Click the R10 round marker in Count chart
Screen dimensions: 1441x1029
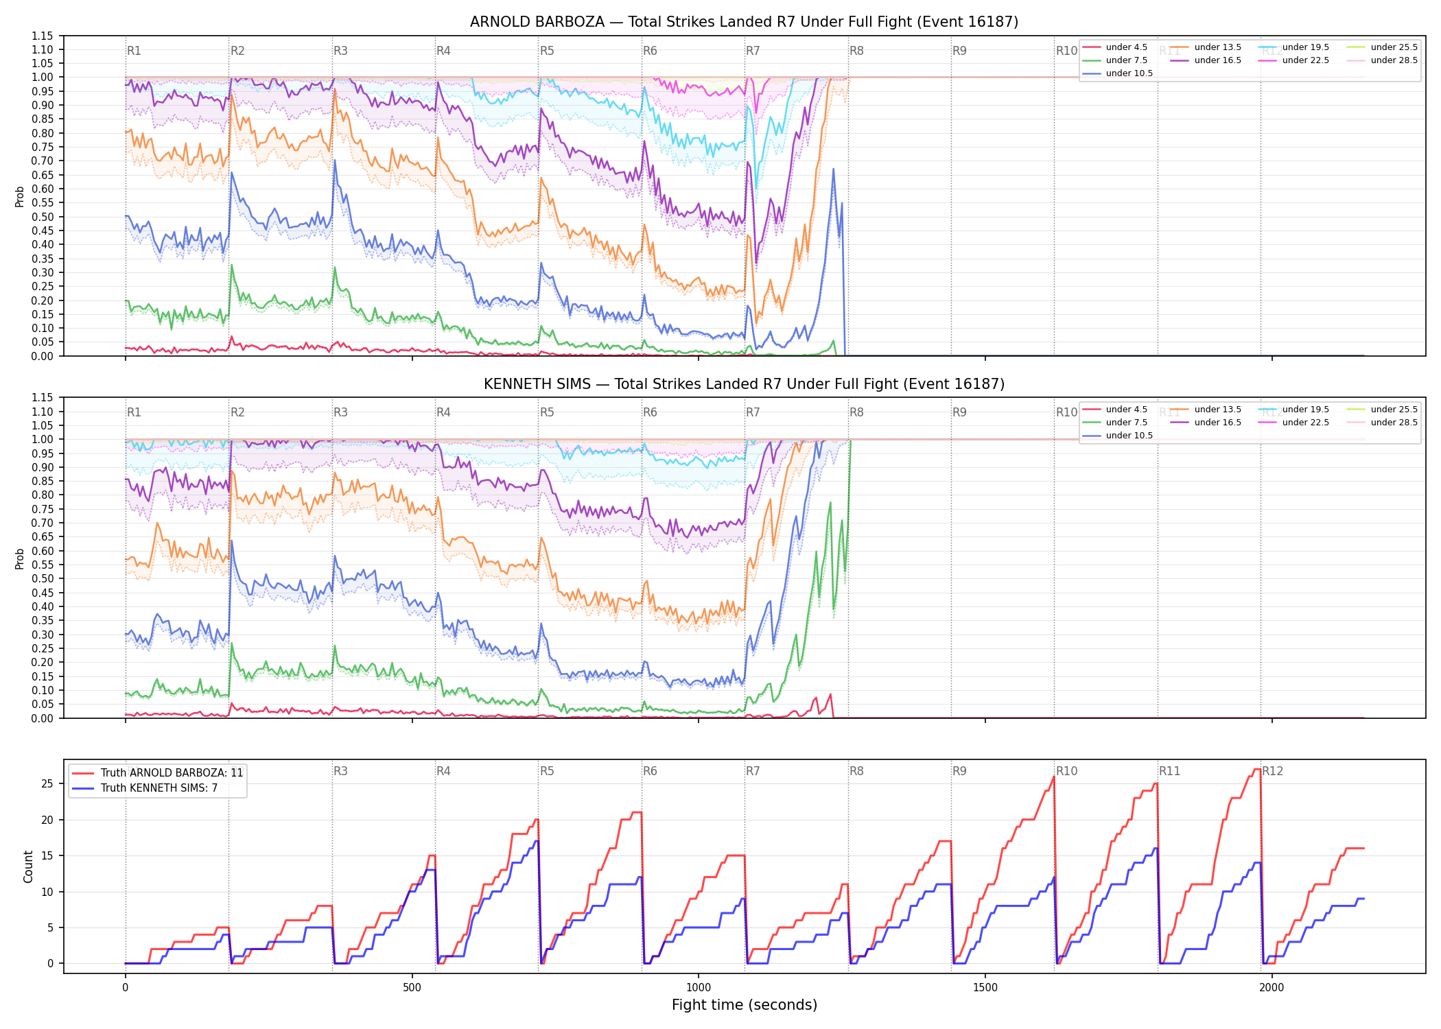tap(1066, 771)
